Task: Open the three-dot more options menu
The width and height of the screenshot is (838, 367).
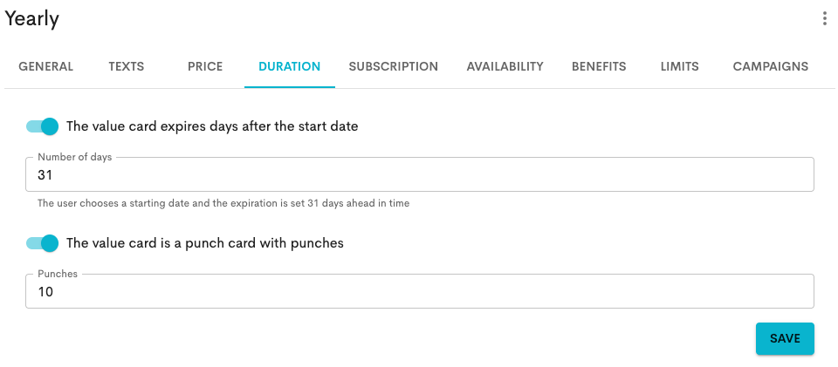Action: (x=825, y=18)
